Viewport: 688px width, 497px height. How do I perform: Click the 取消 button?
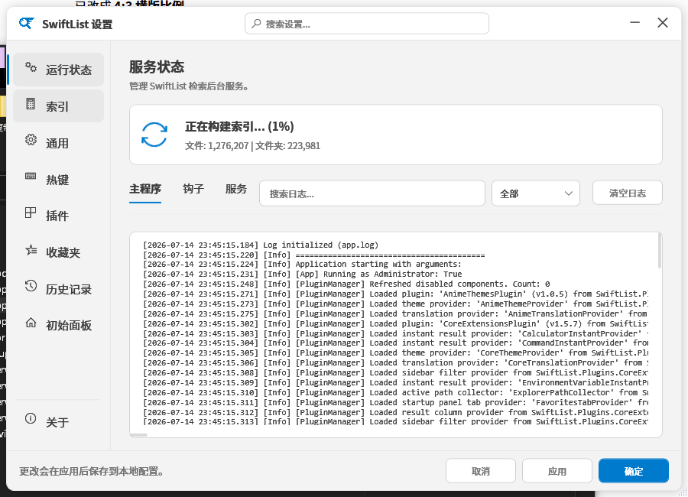481,471
